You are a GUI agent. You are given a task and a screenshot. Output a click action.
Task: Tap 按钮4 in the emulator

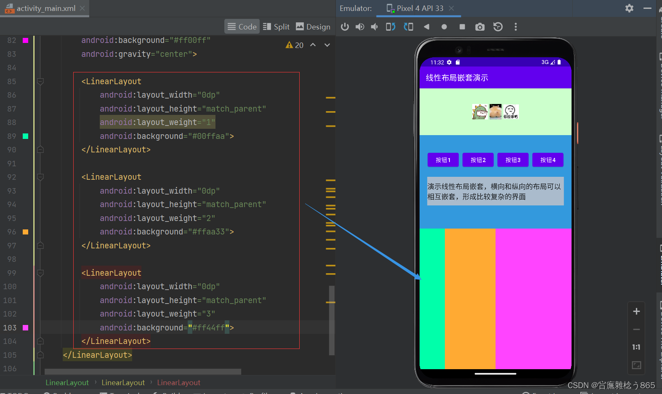[548, 160]
